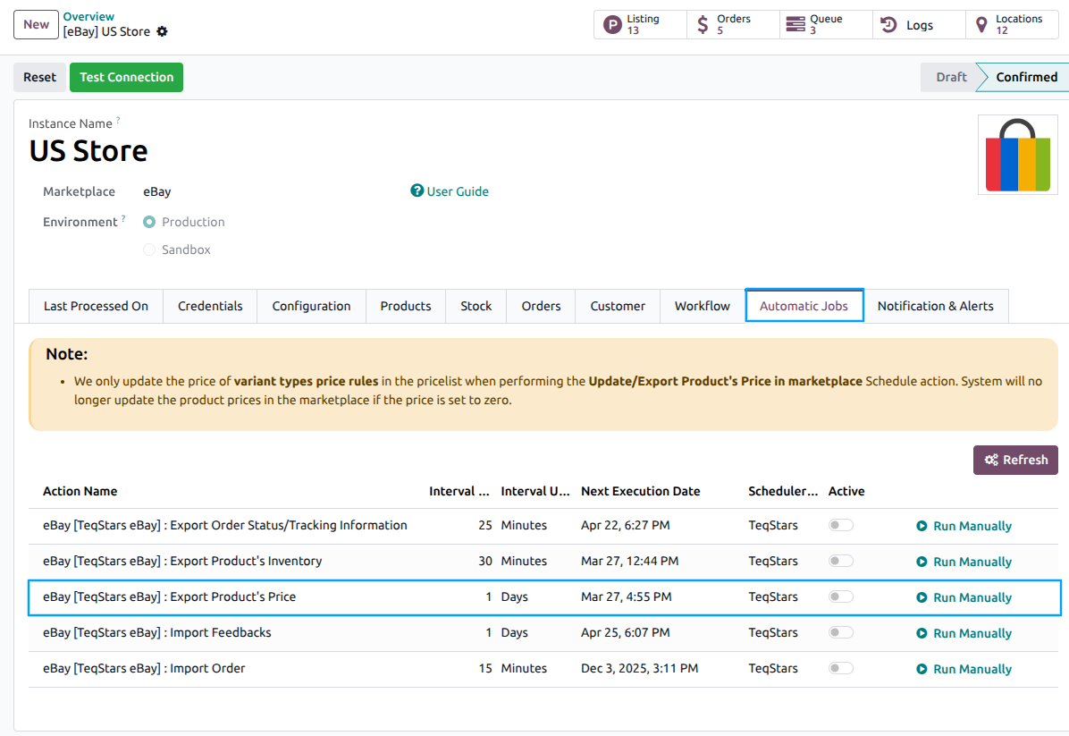This screenshot has height=736, width=1069.
Task: Run Manually the Export Order Status job
Action: 972,526
